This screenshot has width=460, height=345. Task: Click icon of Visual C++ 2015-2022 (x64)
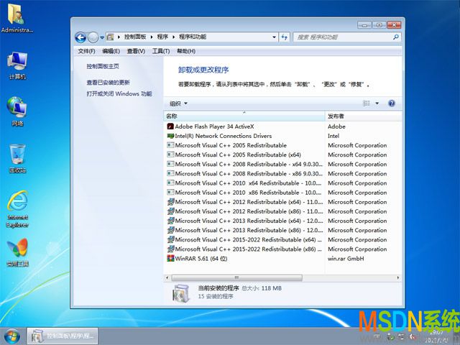tap(171, 239)
